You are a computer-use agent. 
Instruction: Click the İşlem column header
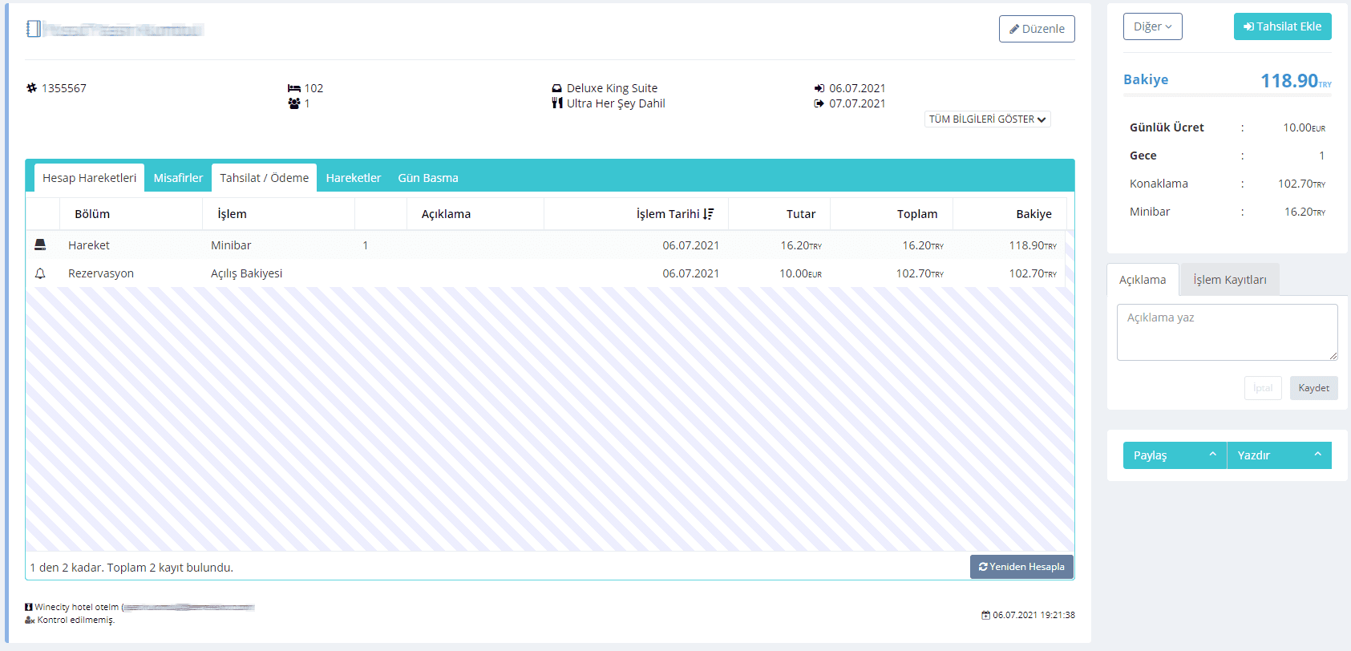(278, 214)
